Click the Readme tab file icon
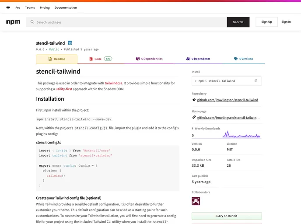 [x=50, y=59]
